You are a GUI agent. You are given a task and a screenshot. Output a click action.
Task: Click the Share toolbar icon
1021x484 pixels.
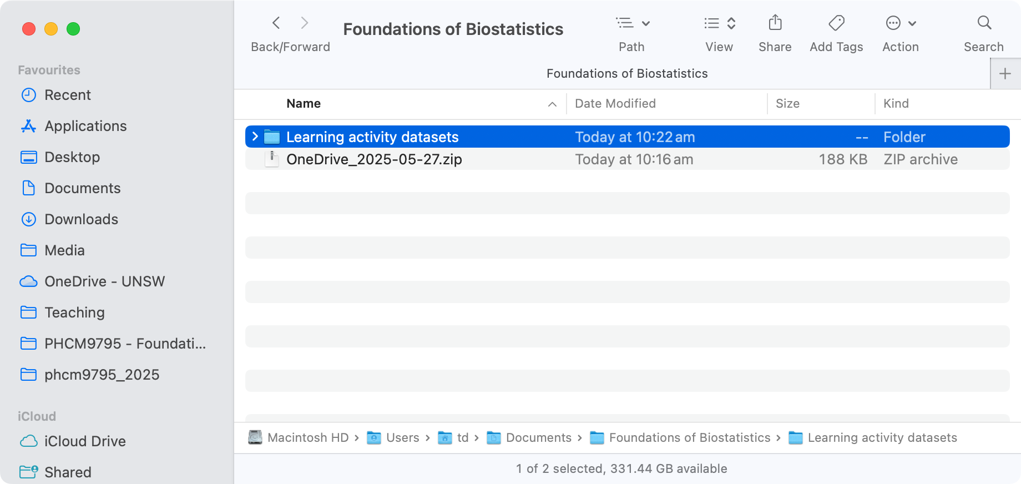pyautogui.click(x=775, y=23)
